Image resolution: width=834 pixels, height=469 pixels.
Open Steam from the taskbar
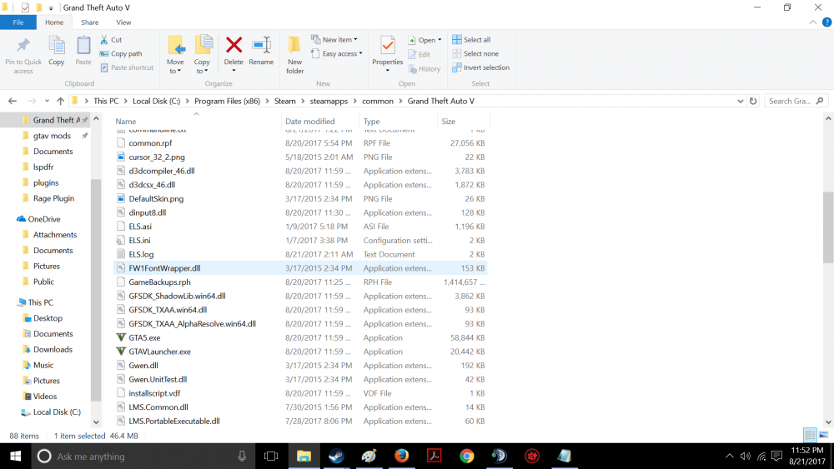[x=336, y=457]
